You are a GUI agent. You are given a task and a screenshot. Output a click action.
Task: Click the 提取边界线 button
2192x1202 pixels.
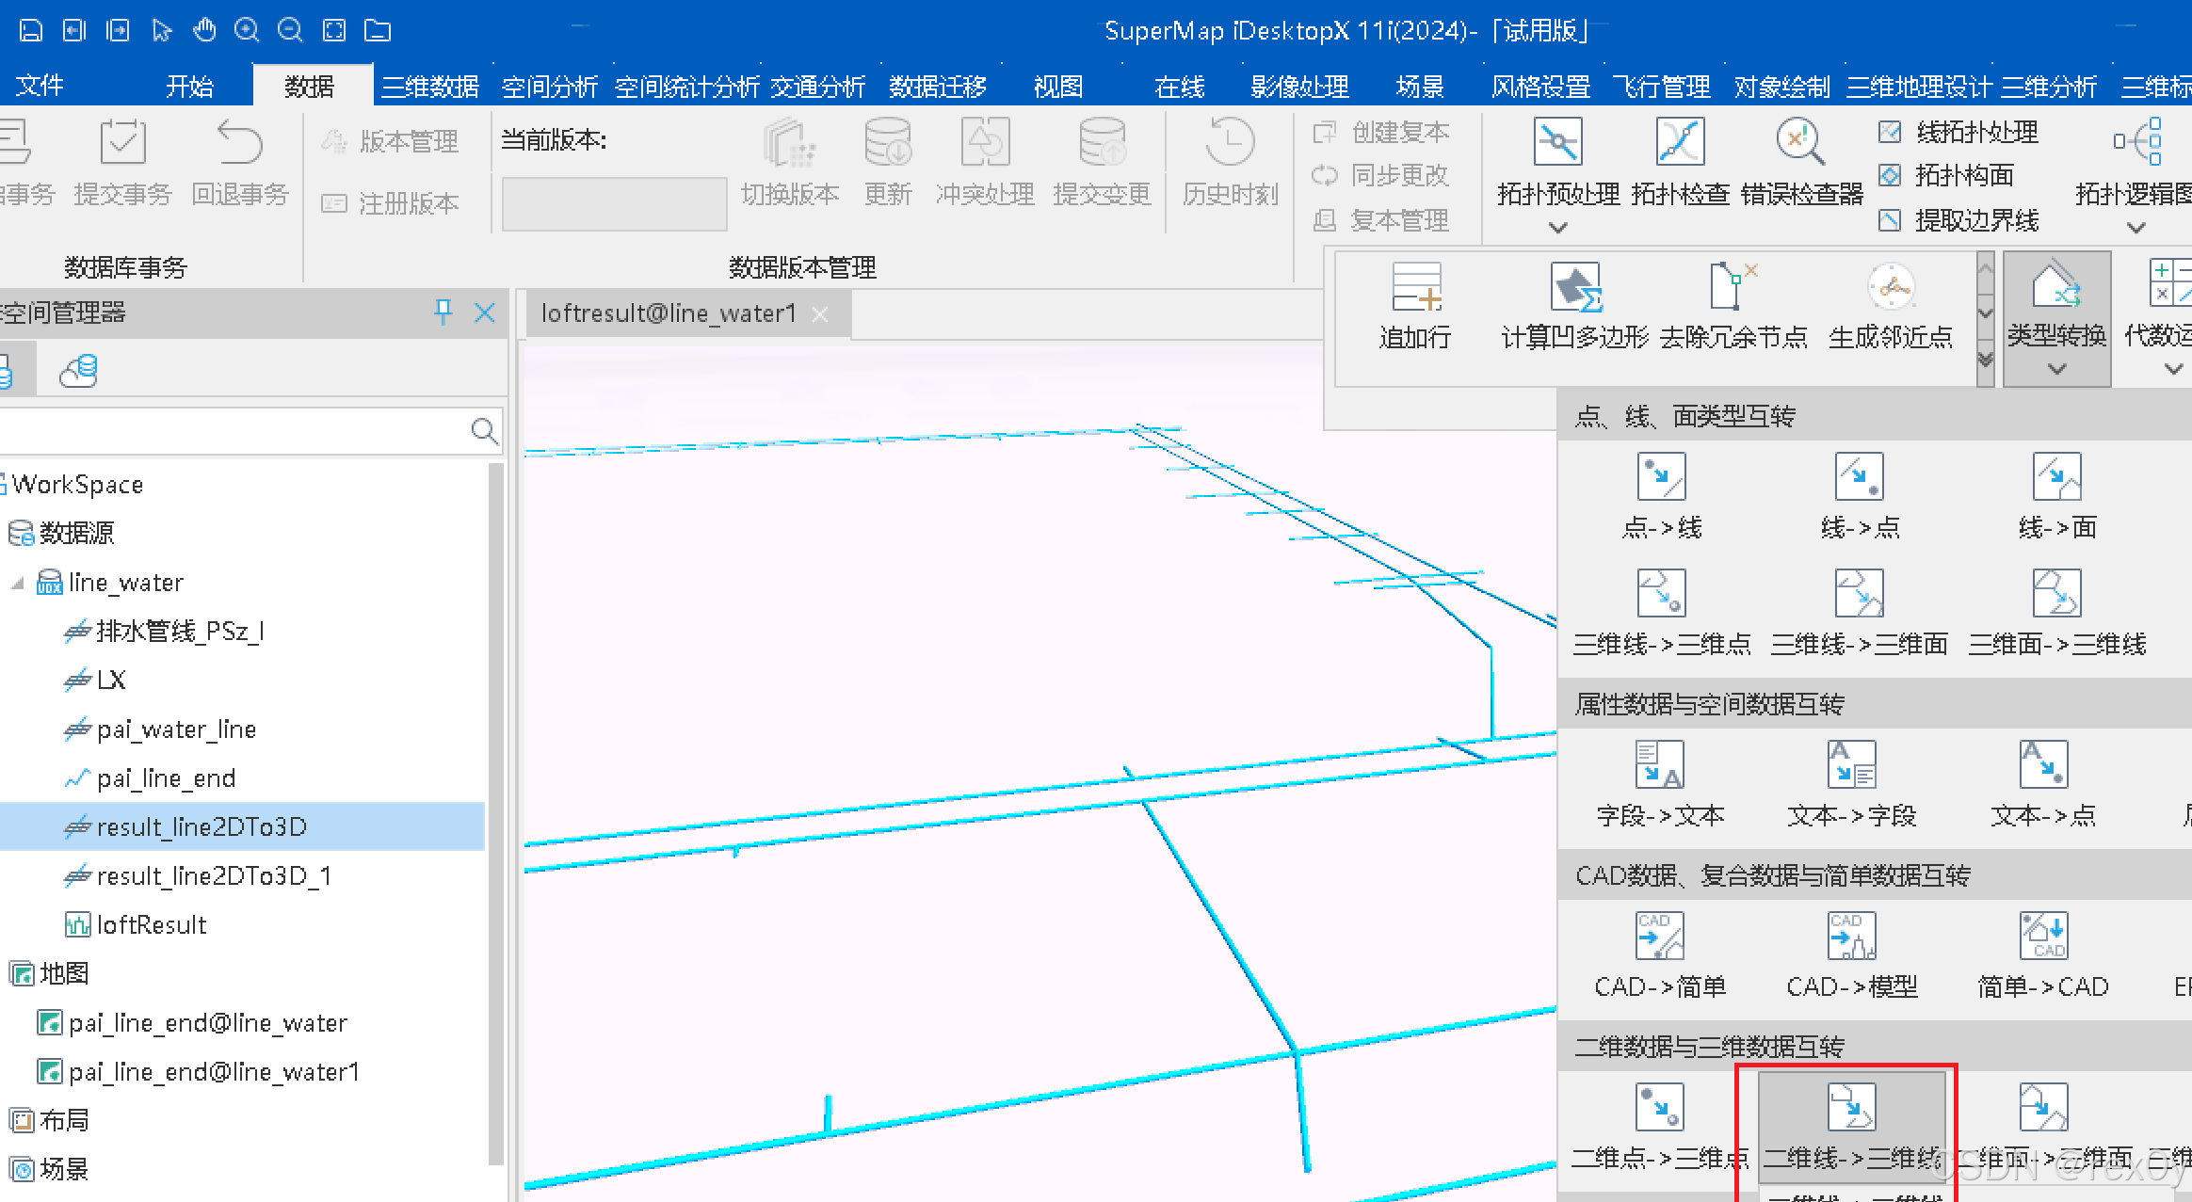pos(1975,220)
